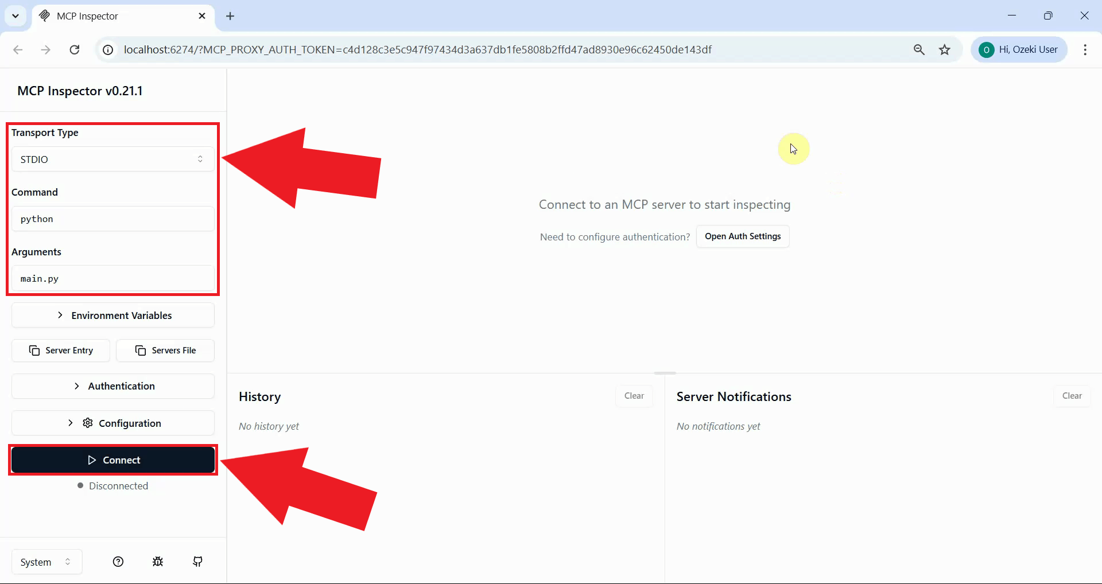Open the help icon at page bottom
1102x584 pixels.
(x=118, y=562)
